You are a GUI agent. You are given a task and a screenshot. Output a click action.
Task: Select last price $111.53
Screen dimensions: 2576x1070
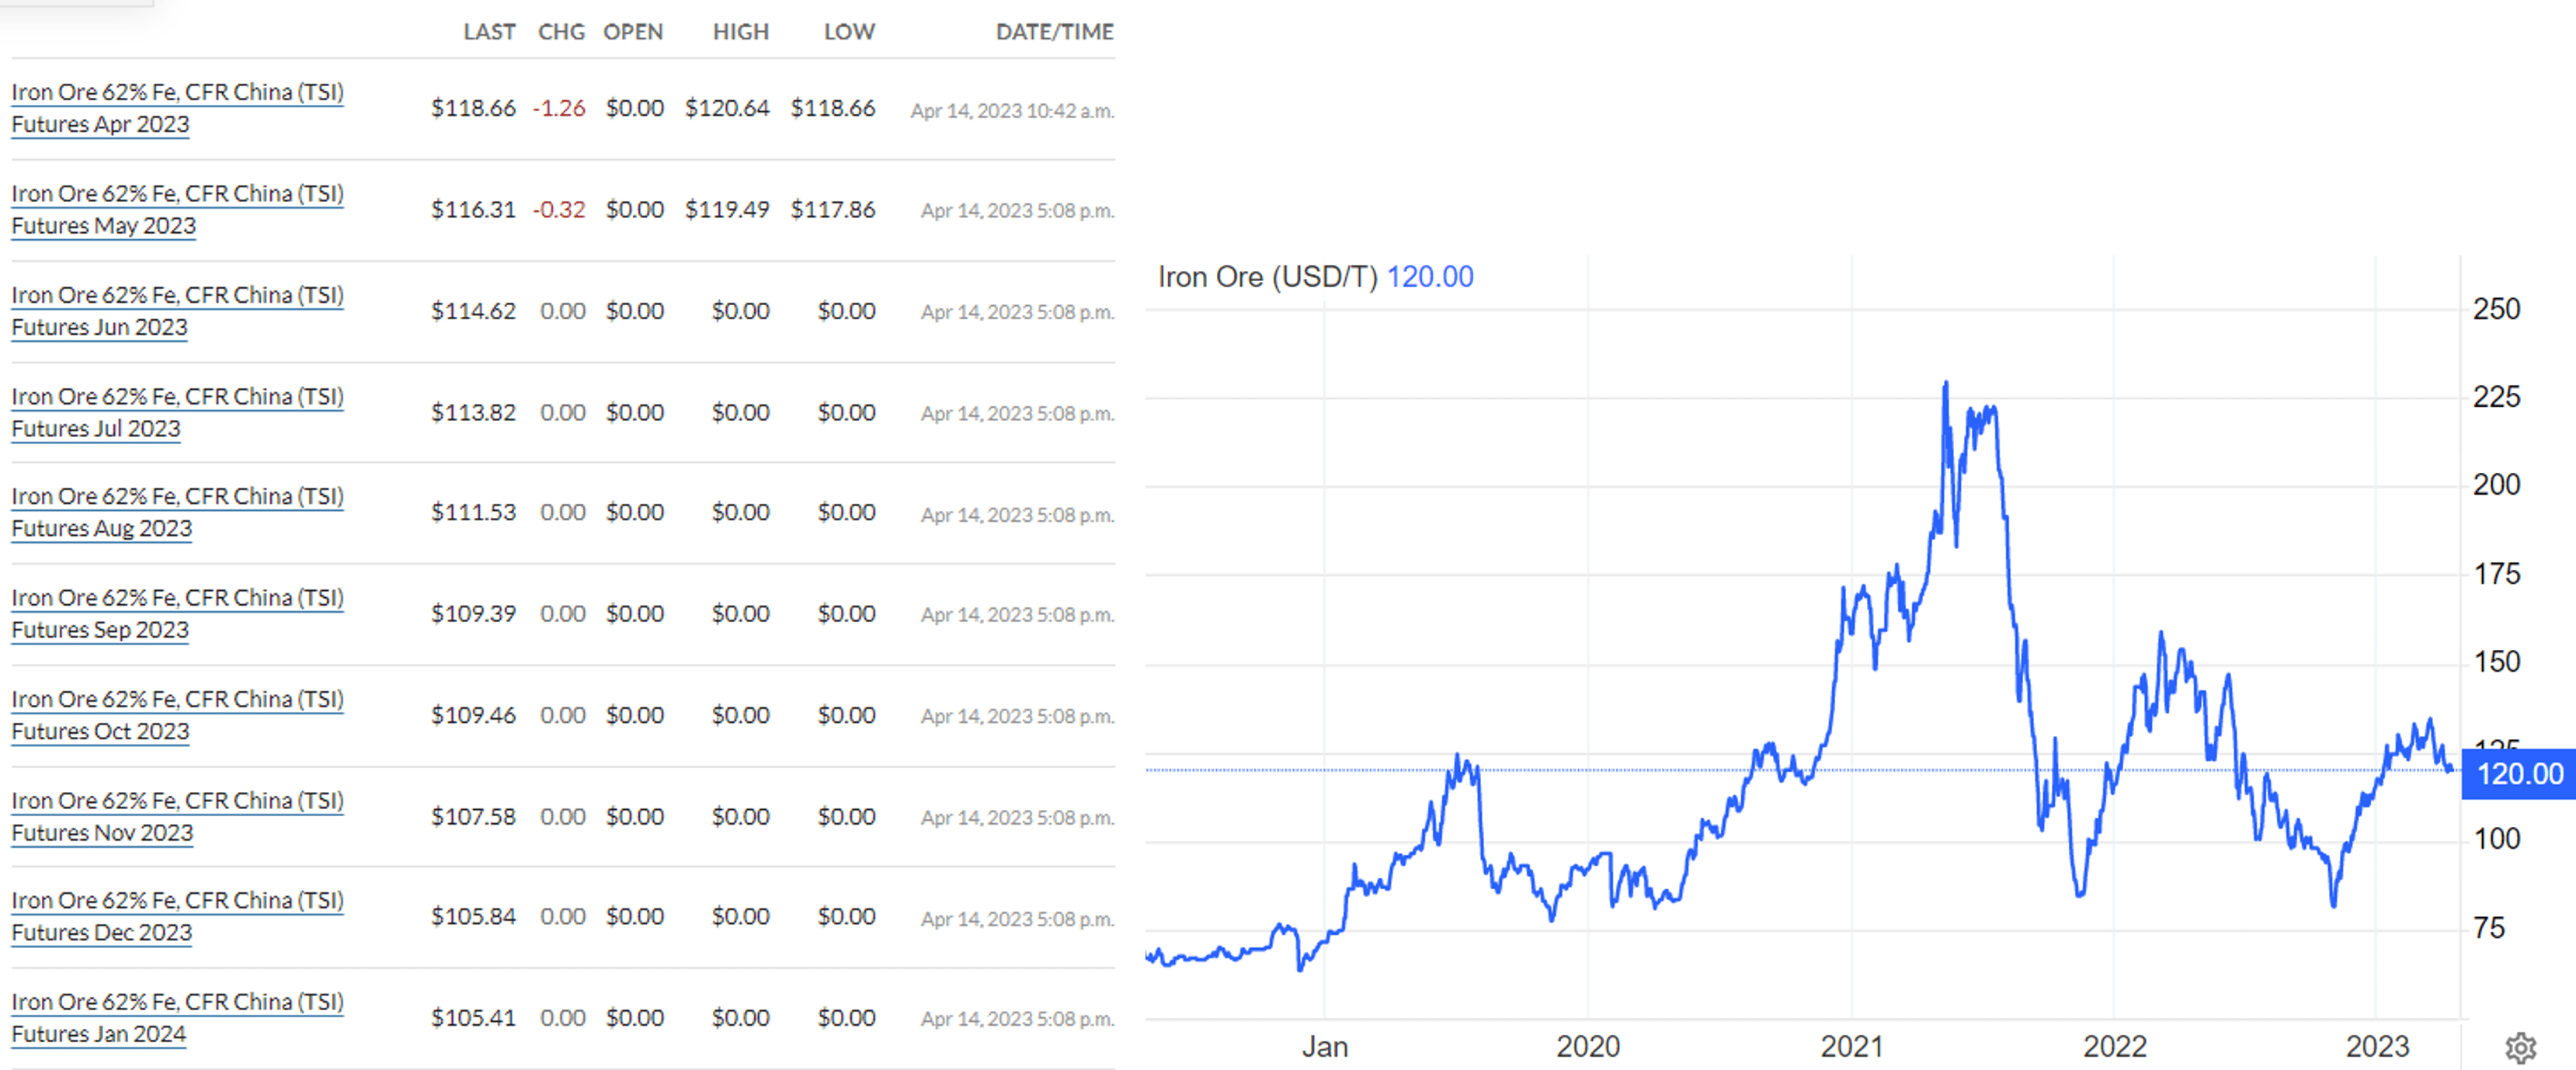[473, 512]
